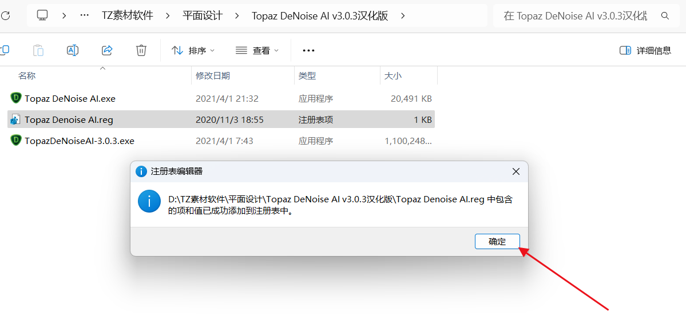The height and width of the screenshot is (332, 686).
Task: Click the date 2021/4/1 21:32
Action: (x=227, y=99)
